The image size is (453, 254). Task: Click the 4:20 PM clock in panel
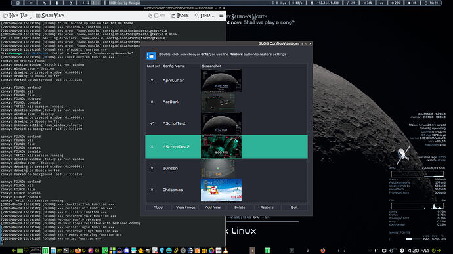[418, 251]
